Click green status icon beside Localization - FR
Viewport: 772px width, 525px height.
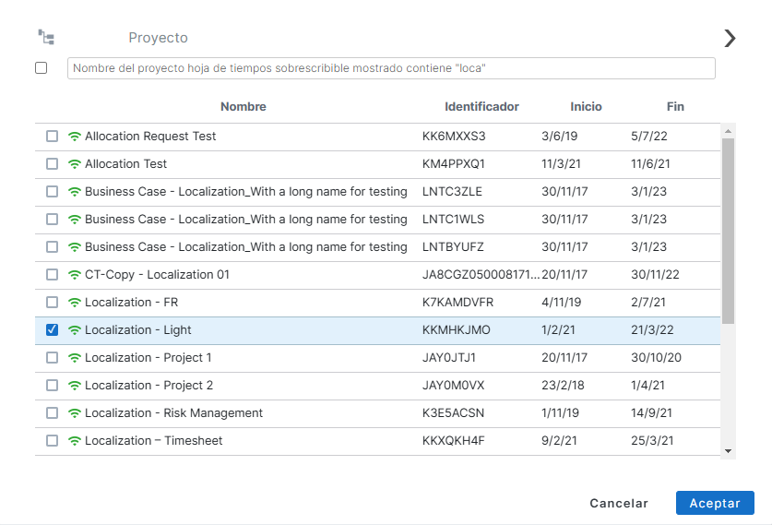[75, 303]
